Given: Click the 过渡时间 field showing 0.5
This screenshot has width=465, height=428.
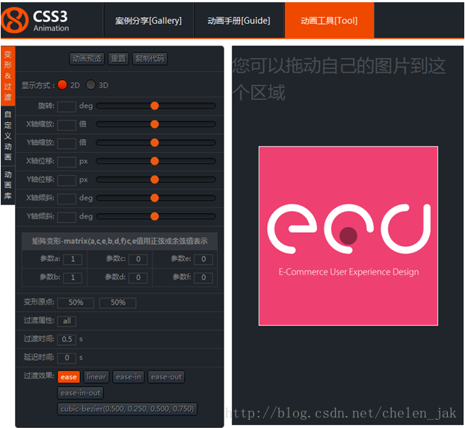Looking at the screenshot, I should click(x=67, y=340).
